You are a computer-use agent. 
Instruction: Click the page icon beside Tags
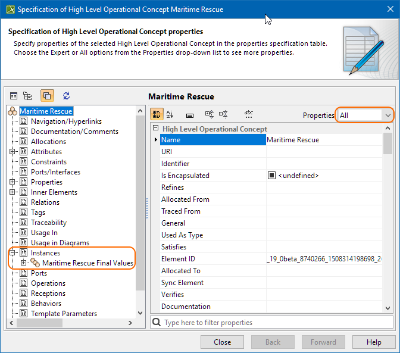click(23, 212)
